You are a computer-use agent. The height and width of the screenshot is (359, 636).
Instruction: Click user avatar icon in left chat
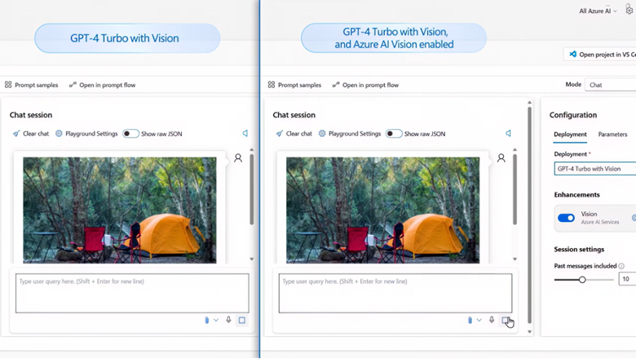[x=238, y=158]
